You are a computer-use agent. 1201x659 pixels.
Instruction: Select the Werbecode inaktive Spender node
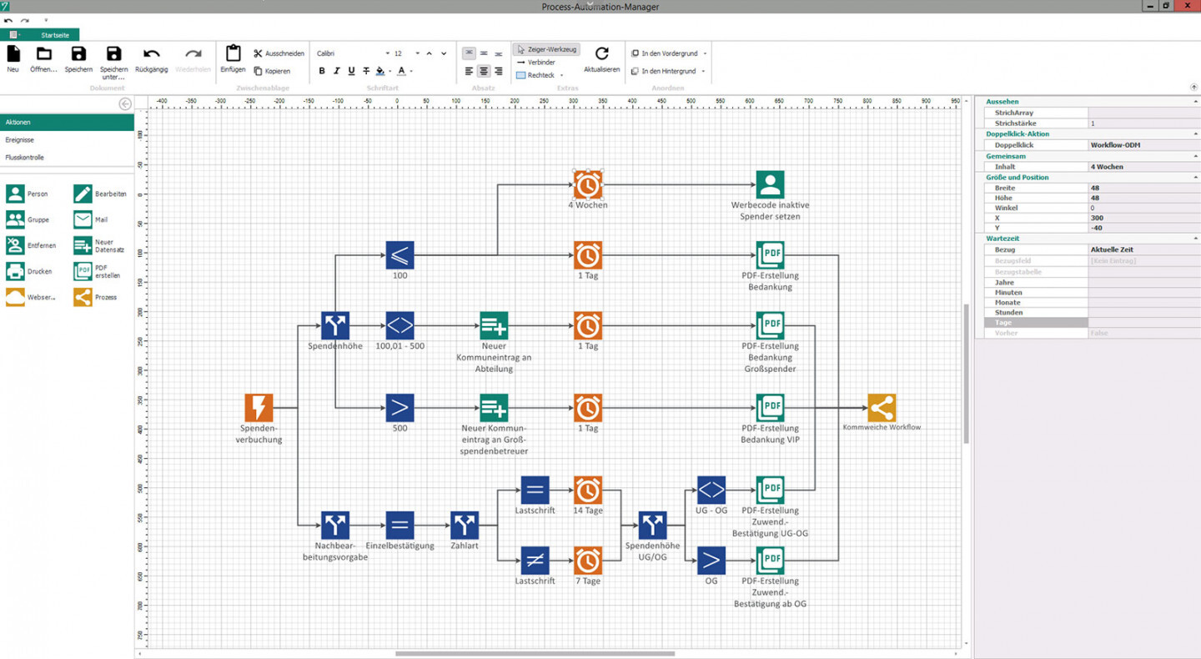770,185
